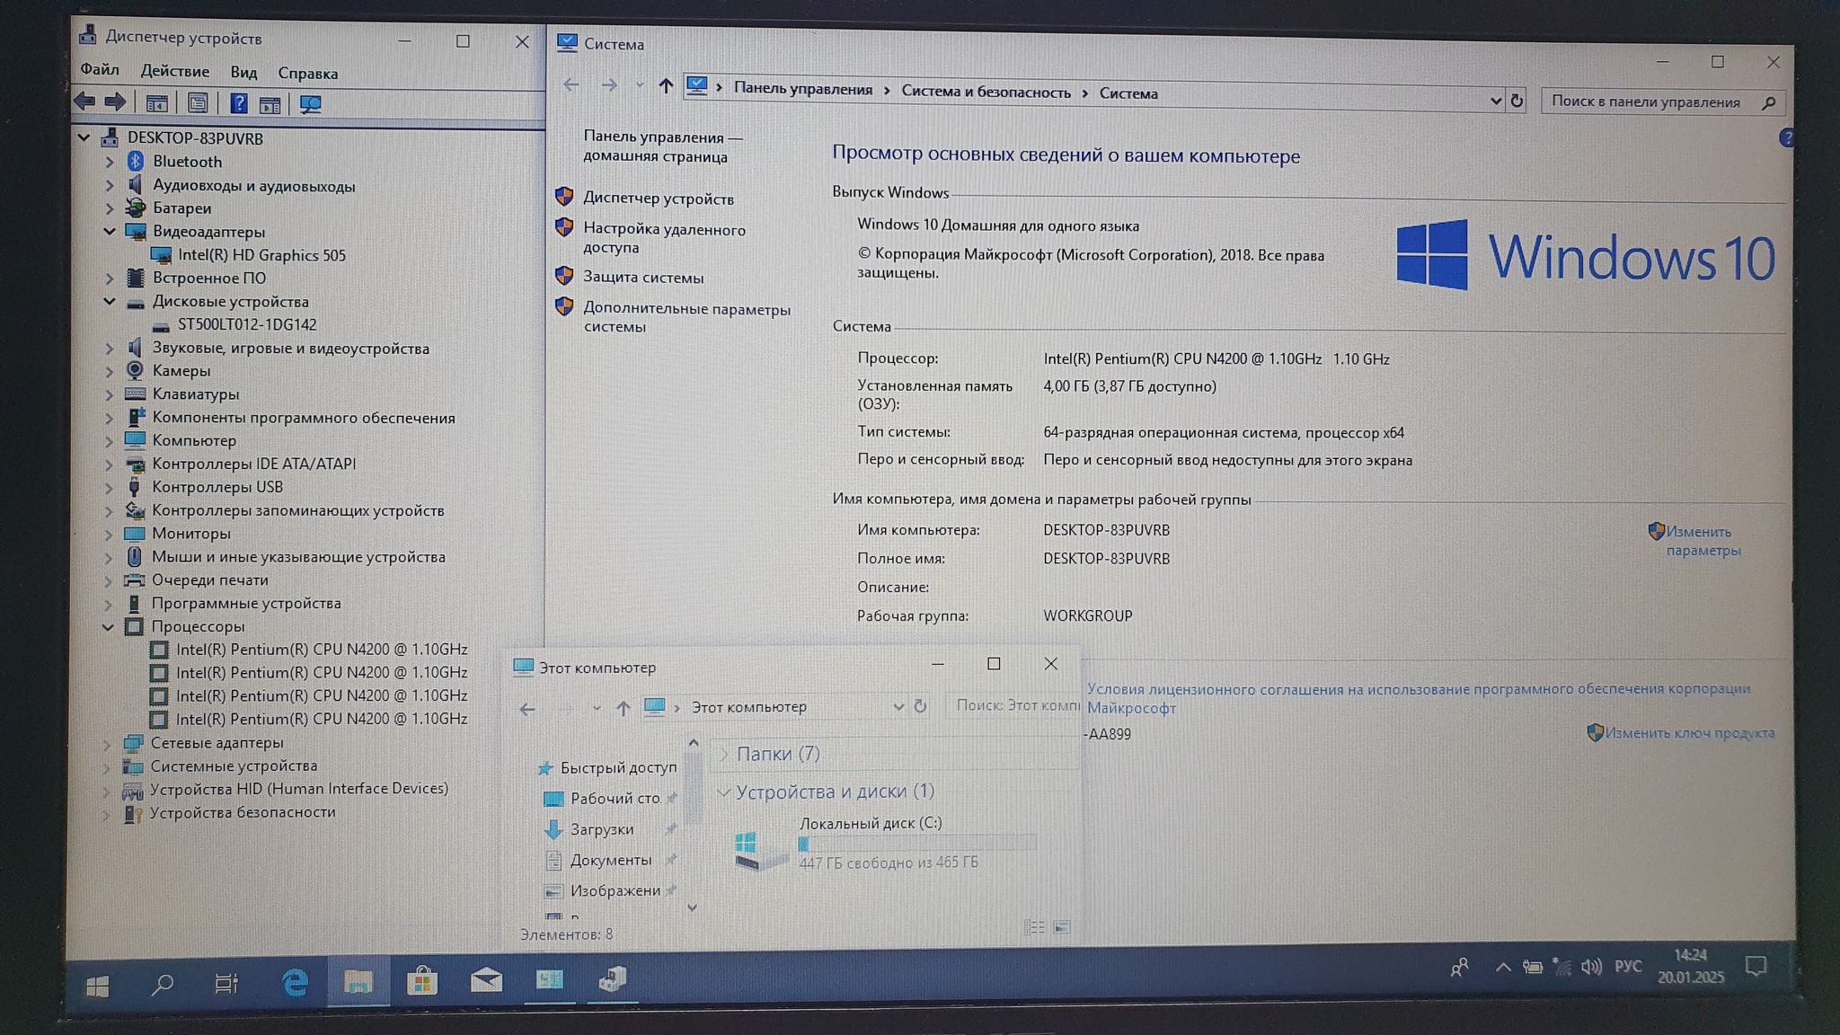1840x1035 pixels.
Task: Open Microsoft Store from the taskbar
Action: pos(421,982)
